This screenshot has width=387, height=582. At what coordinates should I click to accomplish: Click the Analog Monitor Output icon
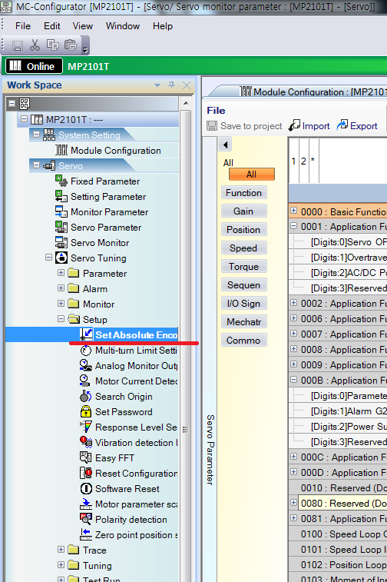click(x=86, y=365)
